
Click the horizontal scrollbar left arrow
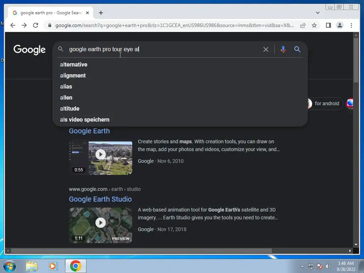8,251
